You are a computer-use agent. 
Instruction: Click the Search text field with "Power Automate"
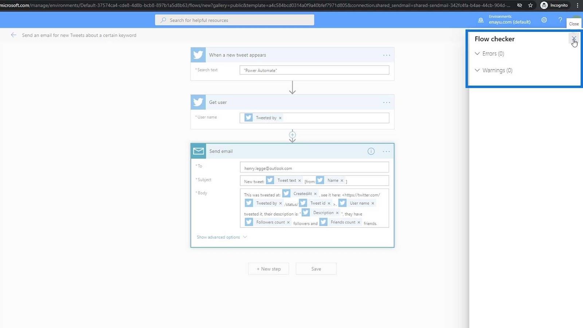coord(314,70)
